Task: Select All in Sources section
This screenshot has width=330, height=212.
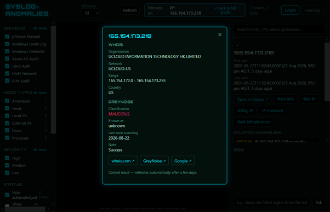Action: (x=35, y=28)
